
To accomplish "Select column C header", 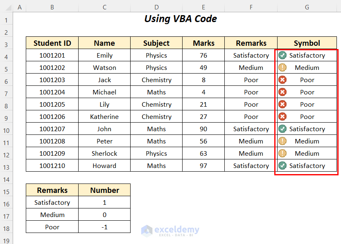I will [104, 7].
